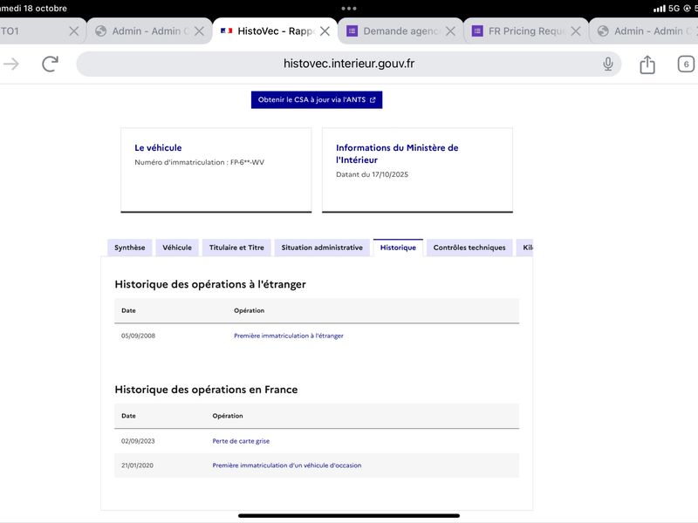Reload the HistoVec page
The image size is (698, 523).
[51, 64]
